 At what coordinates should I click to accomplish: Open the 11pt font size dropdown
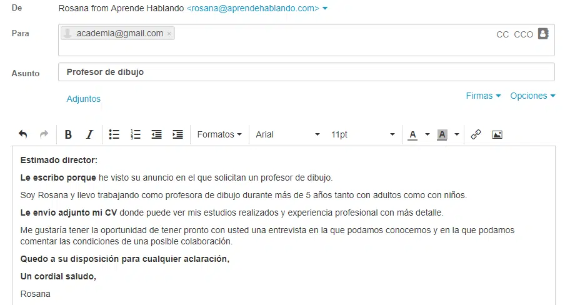pyautogui.click(x=363, y=134)
